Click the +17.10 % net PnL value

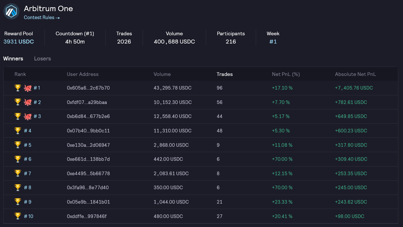[282, 88]
